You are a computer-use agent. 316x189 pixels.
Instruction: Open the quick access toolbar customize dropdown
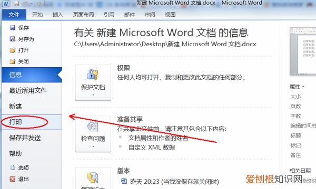click(x=48, y=4)
